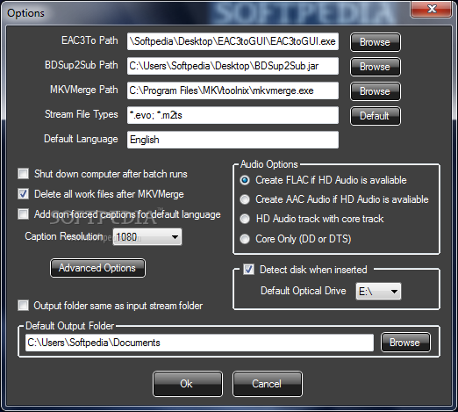Click the Default Optical Drive label
458x412 pixels.
coord(304,291)
